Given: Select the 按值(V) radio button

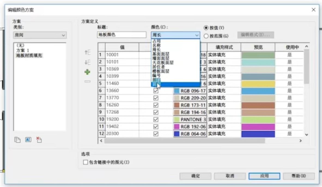Looking at the screenshot, I should [x=206, y=28].
